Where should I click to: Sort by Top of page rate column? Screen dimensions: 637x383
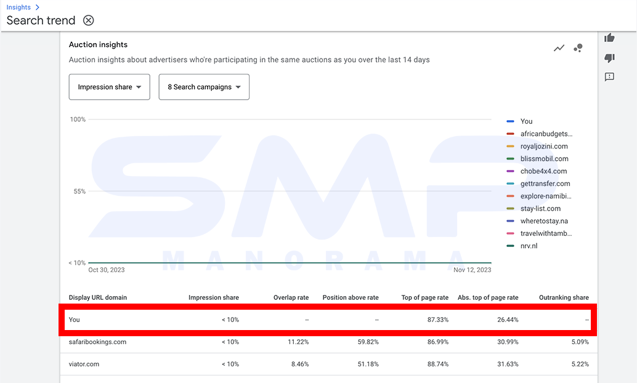coord(425,297)
